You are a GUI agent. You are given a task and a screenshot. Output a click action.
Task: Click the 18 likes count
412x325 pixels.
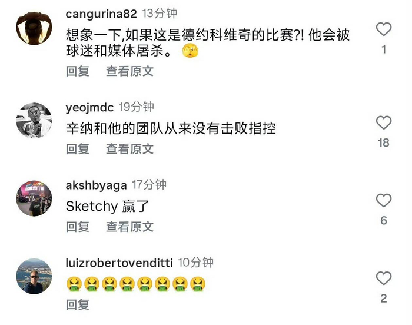pyautogui.click(x=384, y=143)
